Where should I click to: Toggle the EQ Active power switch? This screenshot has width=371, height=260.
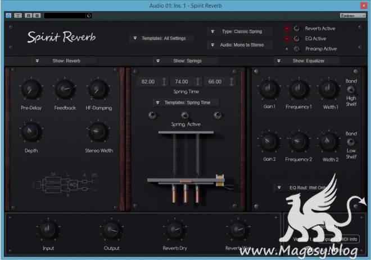pyautogui.click(x=296, y=39)
